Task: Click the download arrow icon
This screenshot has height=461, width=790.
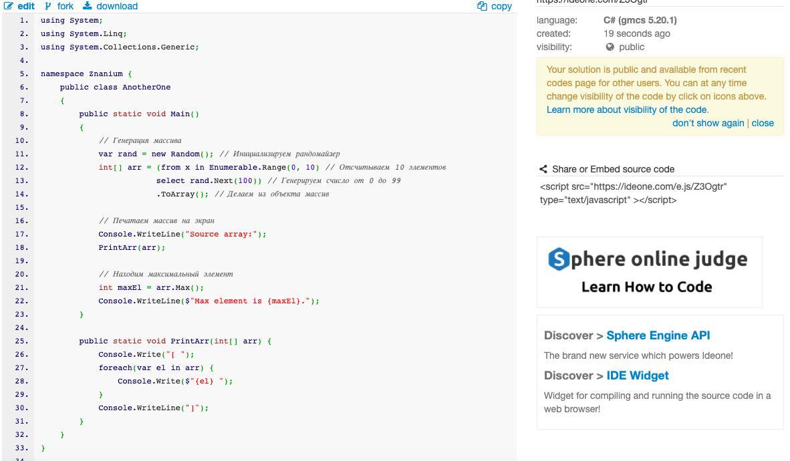Action: (88, 6)
